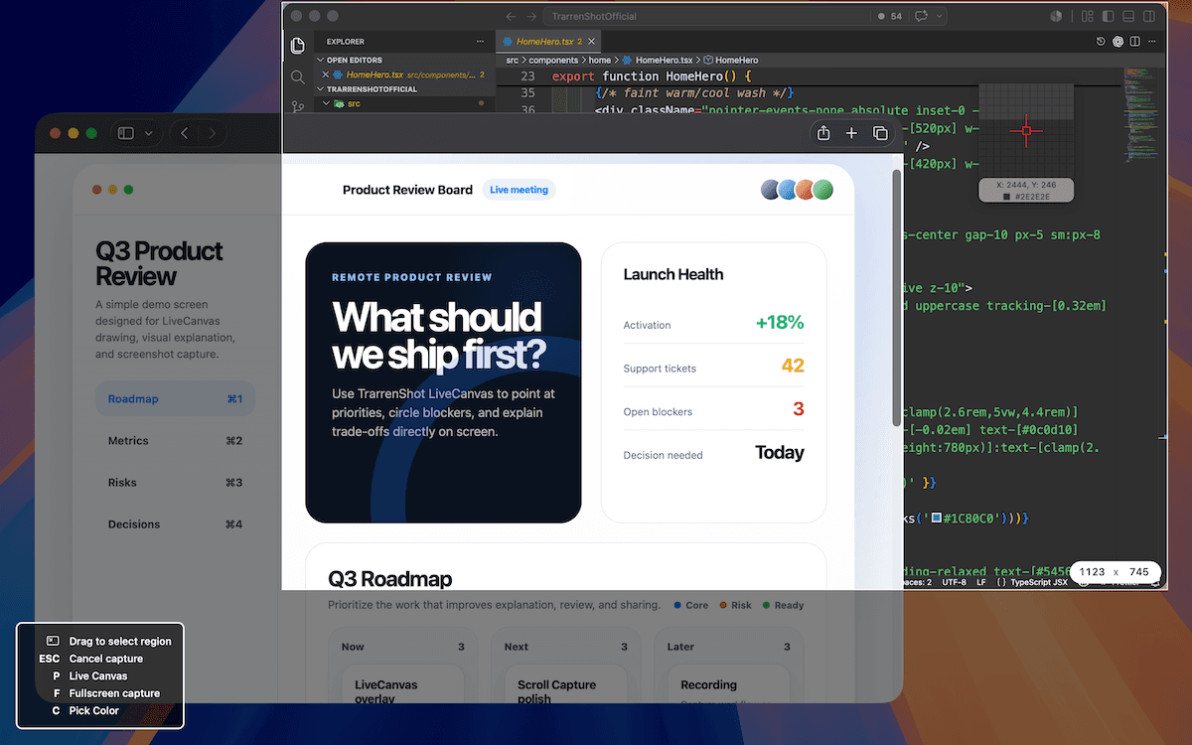Toggle the VS Code bottom panel
This screenshot has height=745, width=1192.
tap(1127, 16)
